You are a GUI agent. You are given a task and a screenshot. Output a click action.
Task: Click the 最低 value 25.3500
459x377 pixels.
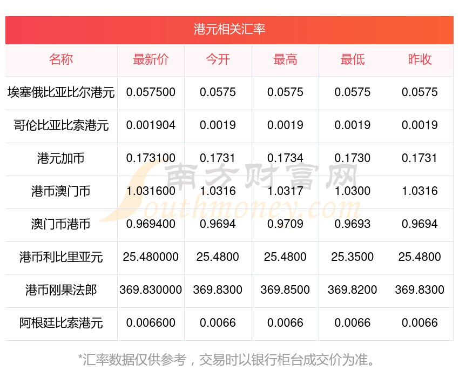(x=353, y=257)
